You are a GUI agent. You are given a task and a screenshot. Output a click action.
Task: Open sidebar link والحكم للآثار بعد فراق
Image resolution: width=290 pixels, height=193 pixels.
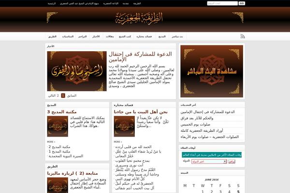[x=197, y=118]
